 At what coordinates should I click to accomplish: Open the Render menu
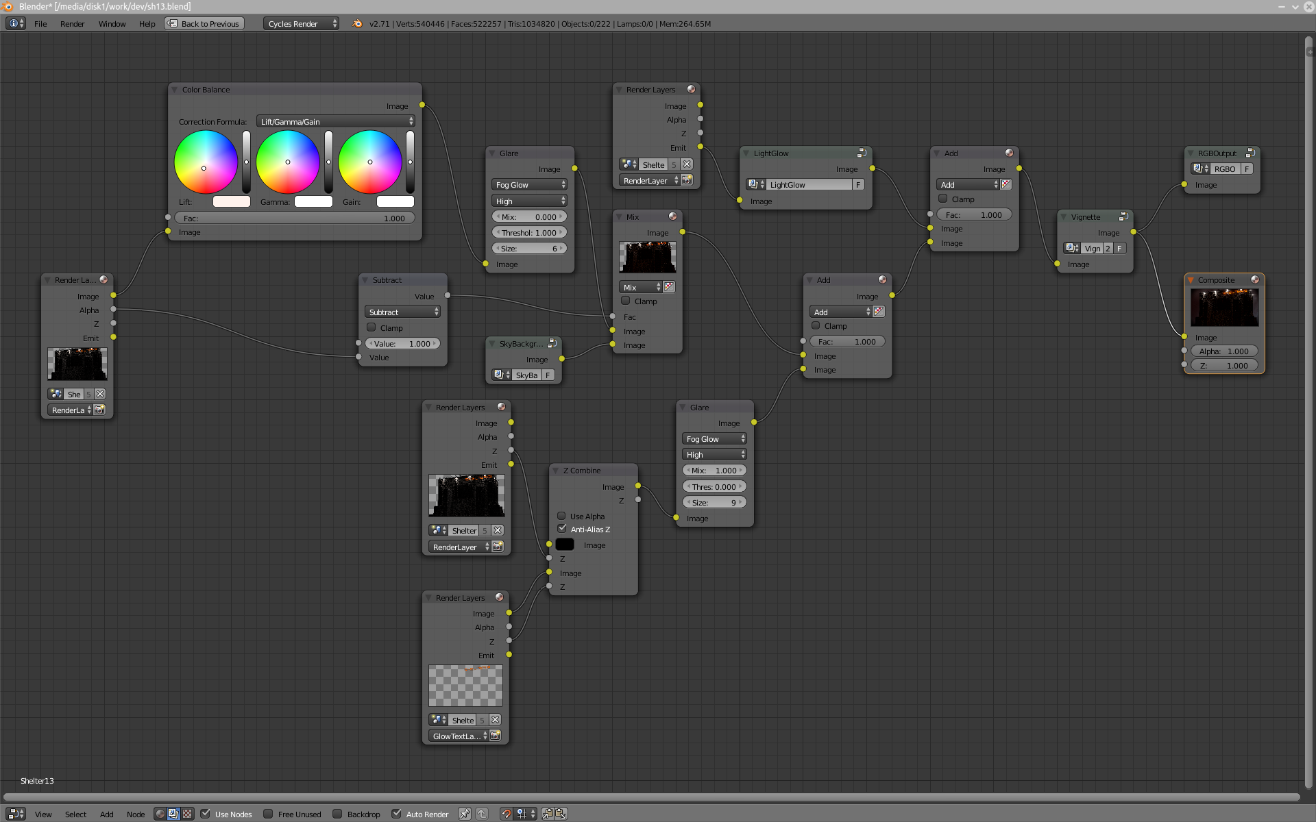72,24
